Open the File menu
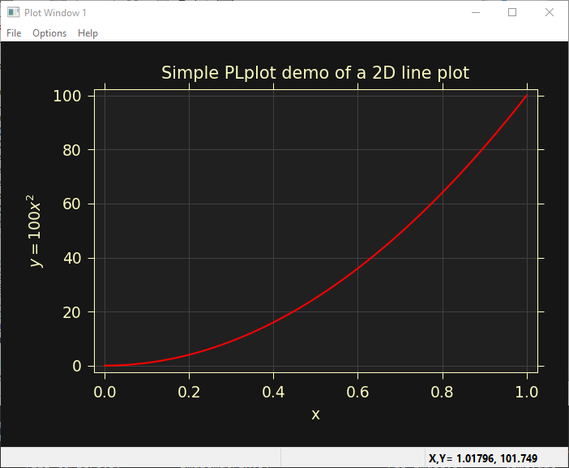Screen dimensions: 569x468 [14, 33]
